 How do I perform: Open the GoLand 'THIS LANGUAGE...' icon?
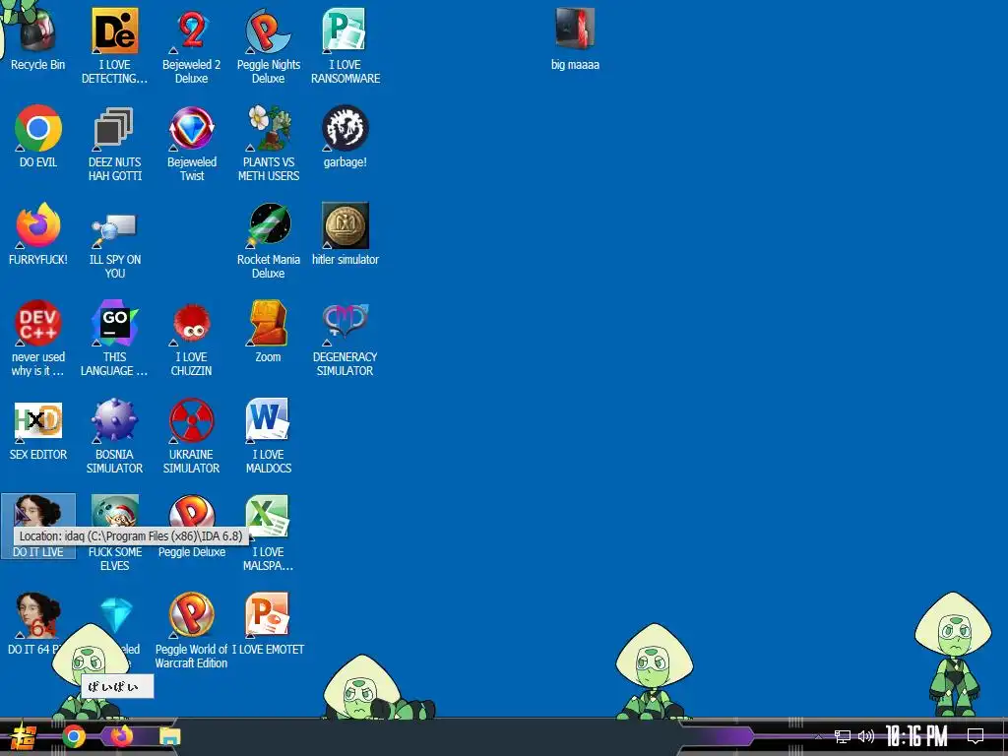coord(114,338)
